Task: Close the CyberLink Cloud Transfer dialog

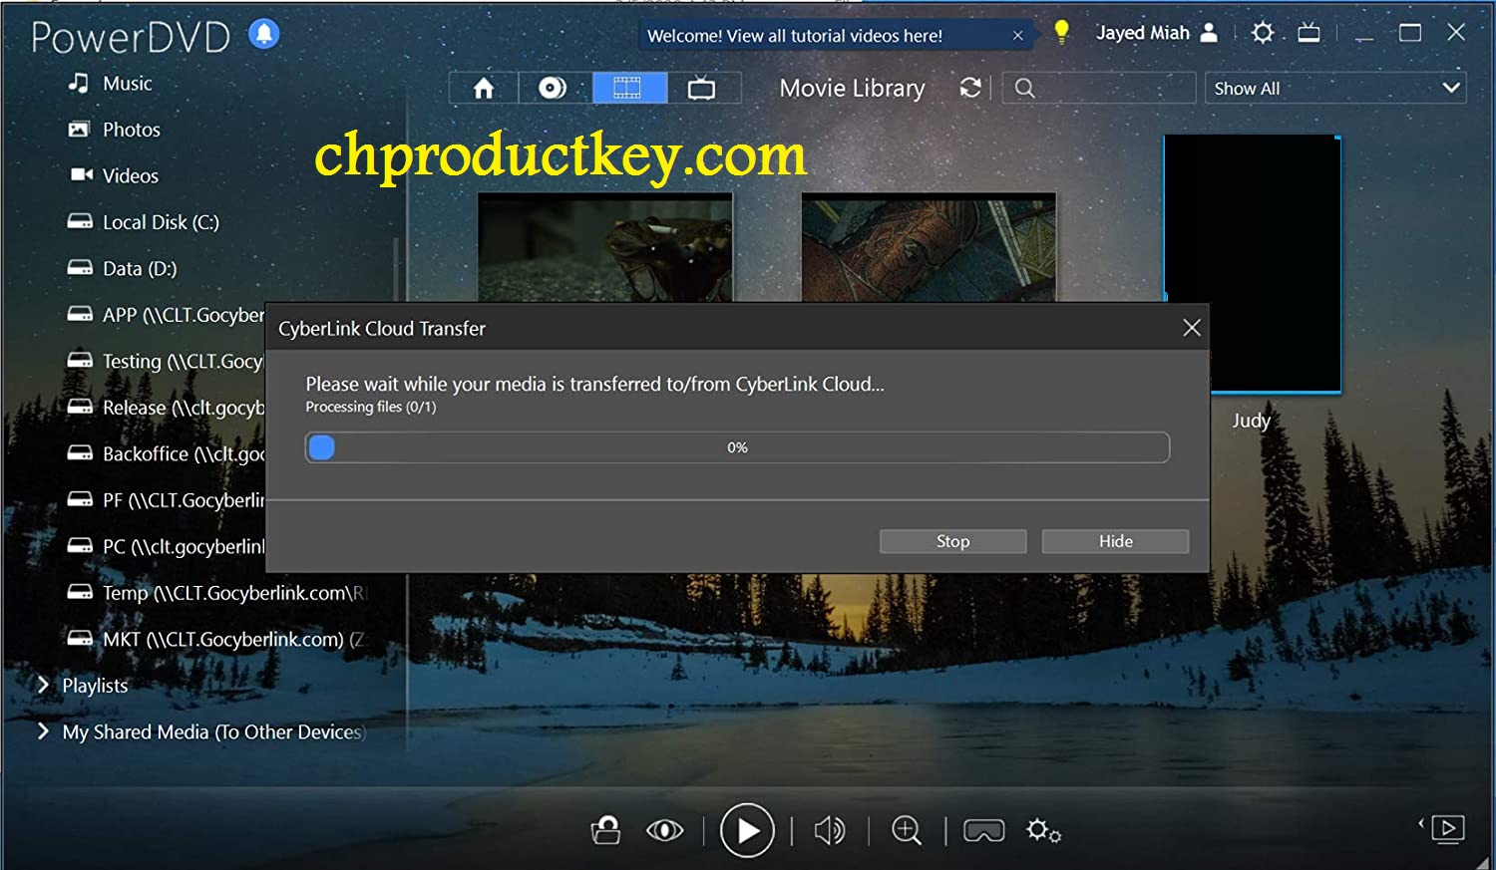Action: pyautogui.click(x=1191, y=328)
